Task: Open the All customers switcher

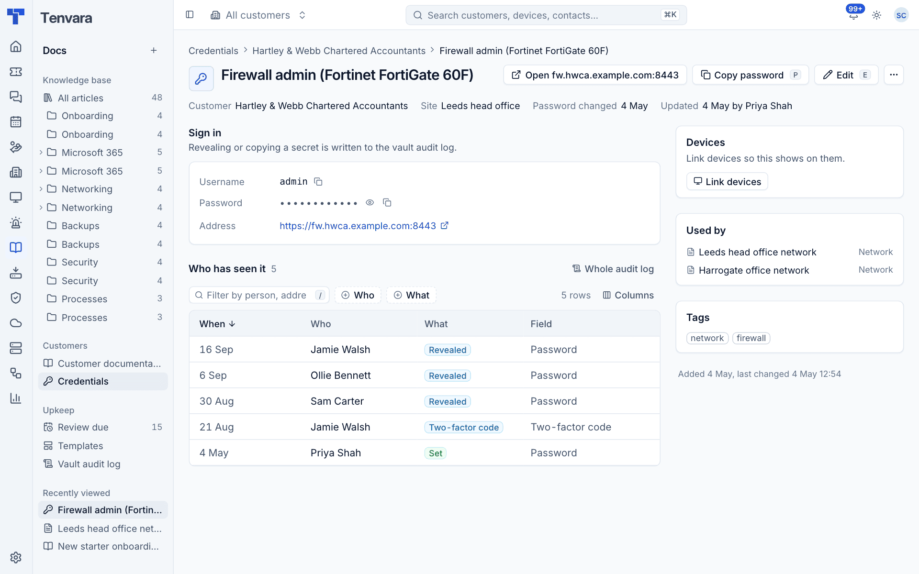Action: [258, 15]
